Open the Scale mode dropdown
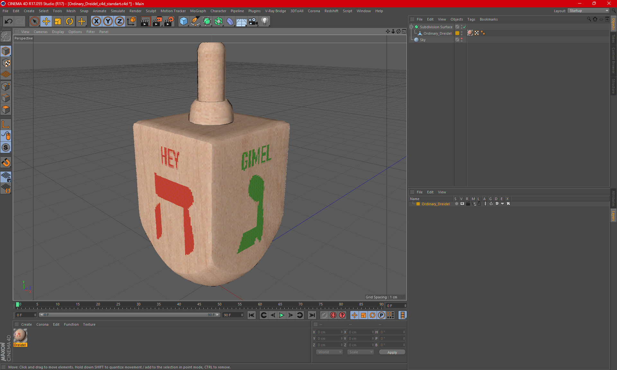617x370 pixels. [361, 352]
